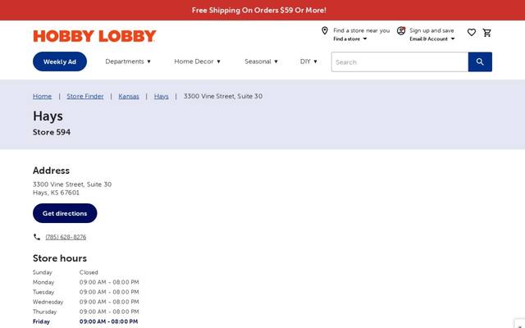Go to Home breadcrumb link

(x=42, y=97)
